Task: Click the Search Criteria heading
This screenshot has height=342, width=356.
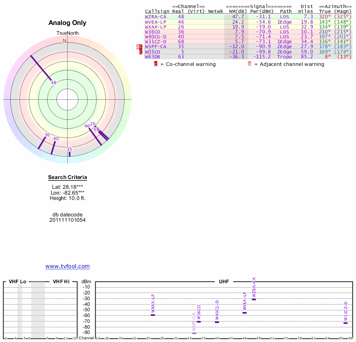Action: tap(67, 178)
